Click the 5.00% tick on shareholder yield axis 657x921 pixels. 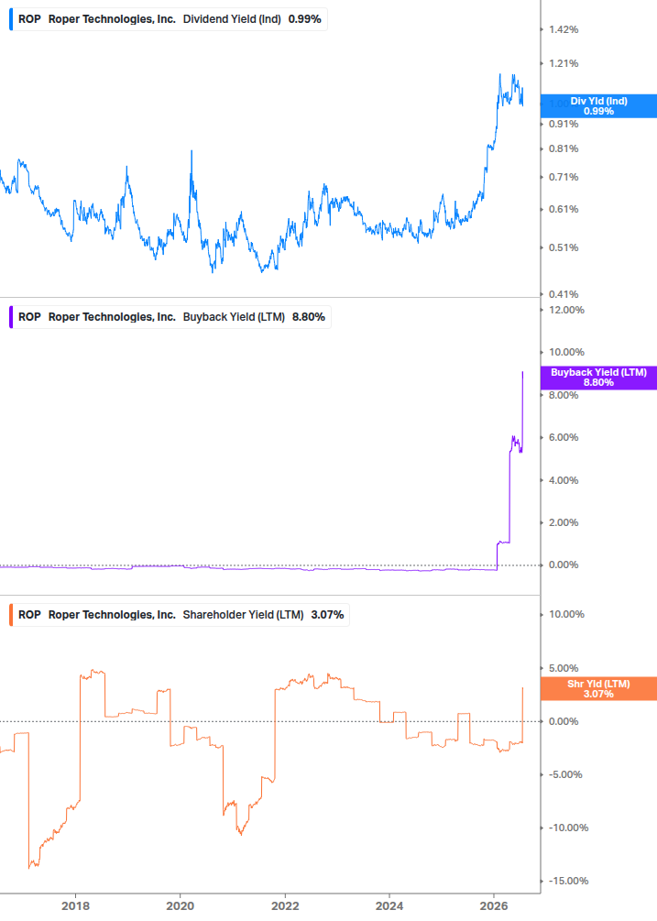point(564,668)
